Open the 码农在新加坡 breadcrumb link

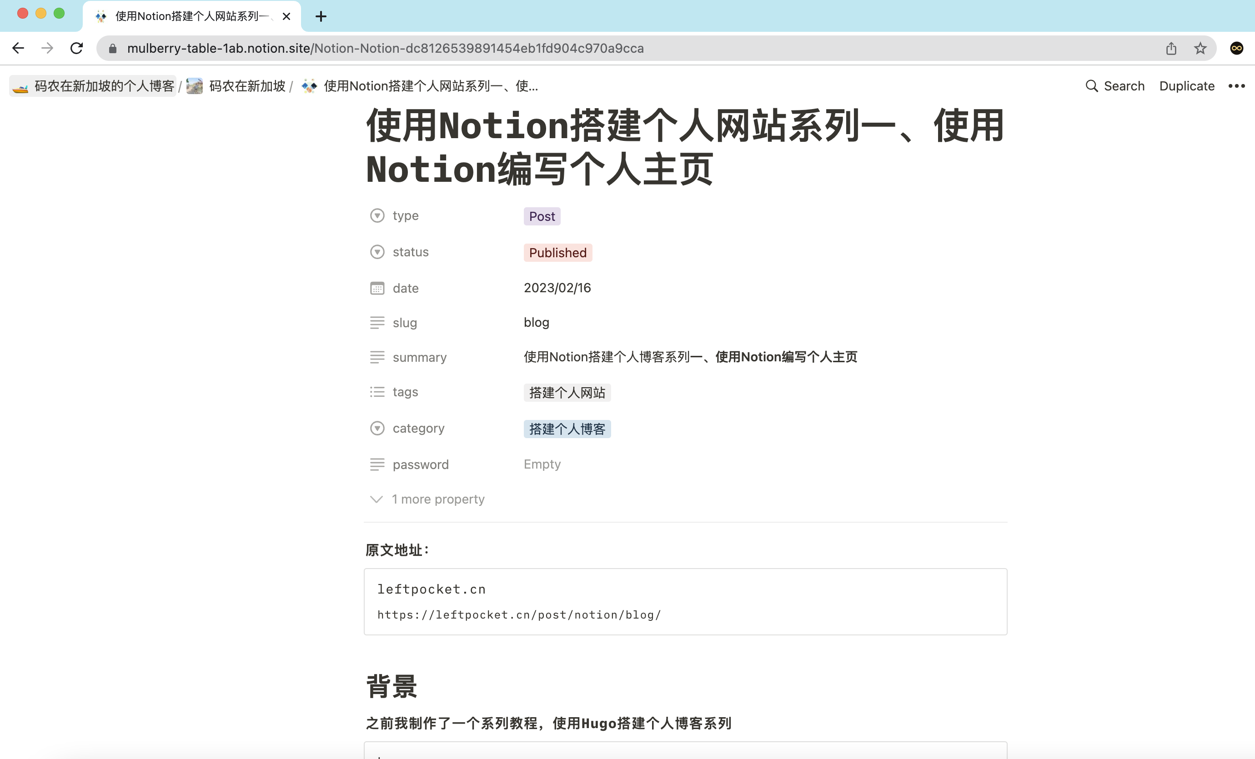[x=247, y=86]
